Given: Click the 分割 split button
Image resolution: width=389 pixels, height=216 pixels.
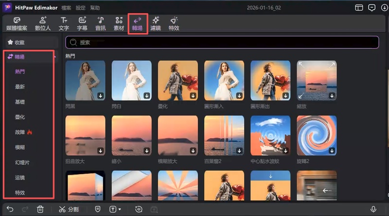Looking at the screenshot, I should pos(69,209).
